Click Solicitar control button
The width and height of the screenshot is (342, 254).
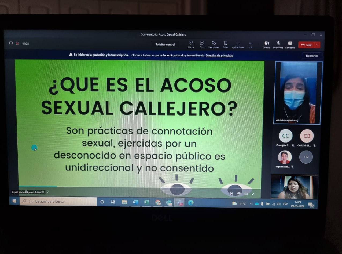[165, 45]
